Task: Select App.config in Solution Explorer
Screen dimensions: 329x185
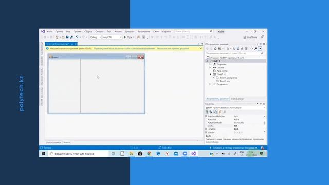Action: [222, 71]
